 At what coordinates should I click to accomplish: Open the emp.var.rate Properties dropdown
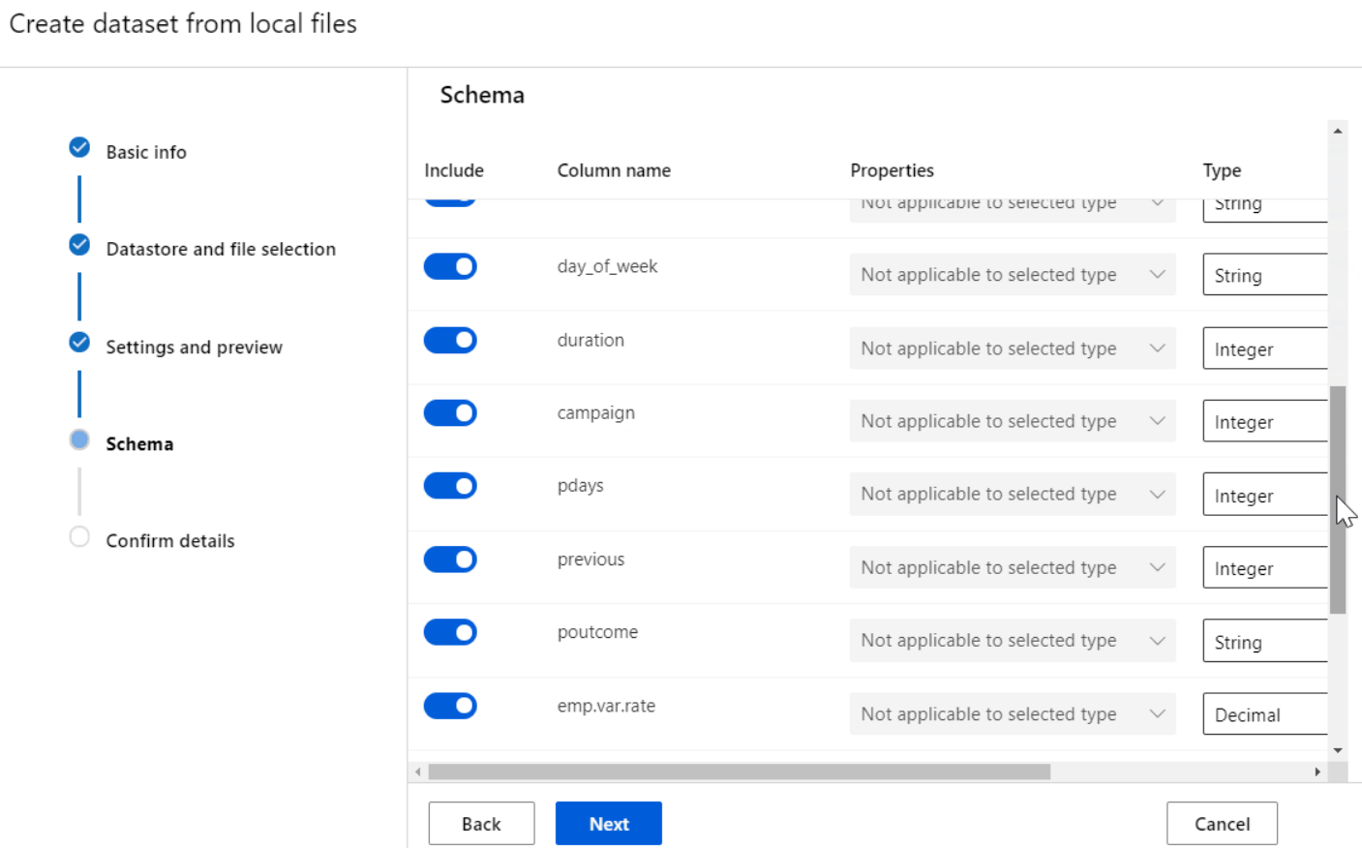tap(1012, 714)
